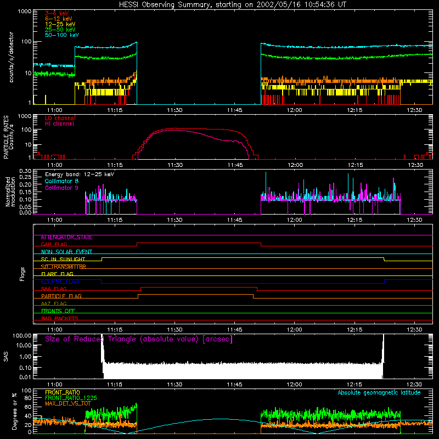Viewport: 439px width, 439px height.
Task: Click the 11:45 time label below particle rates panel
Action: (x=235, y=165)
